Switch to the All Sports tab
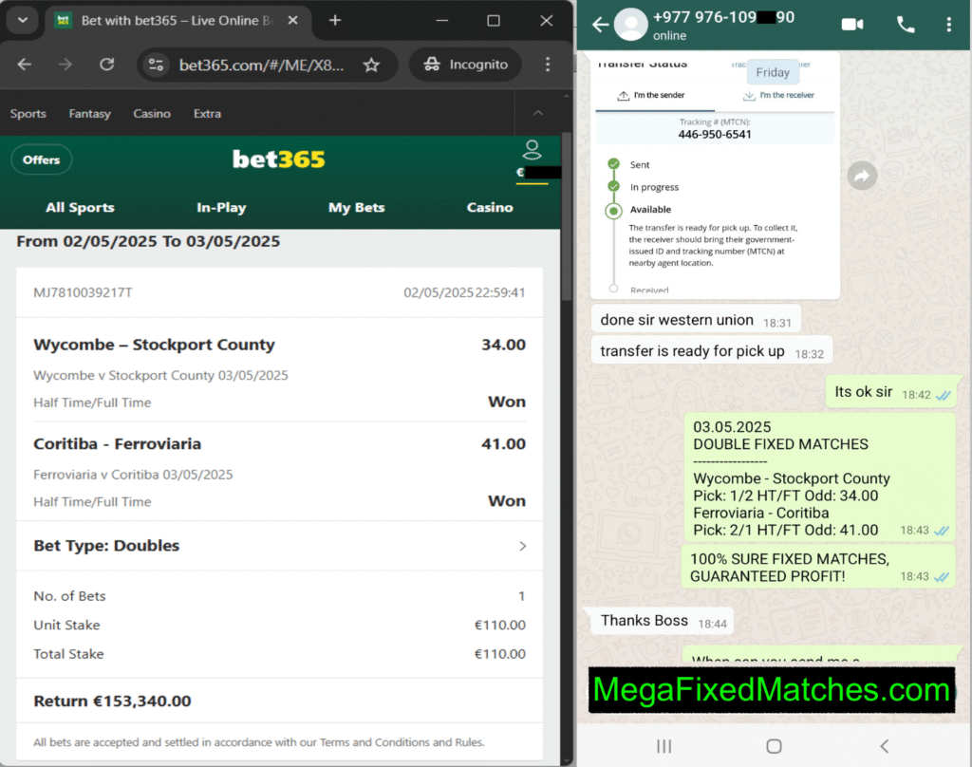Image resolution: width=972 pixels, height=767 pixels. [x=80, y=208]
